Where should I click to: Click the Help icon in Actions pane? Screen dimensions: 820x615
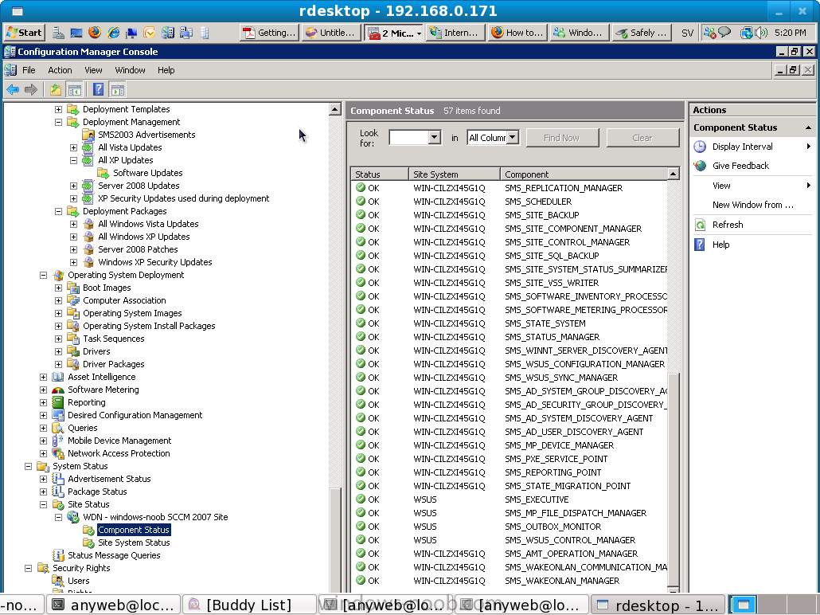pos(700,245)
